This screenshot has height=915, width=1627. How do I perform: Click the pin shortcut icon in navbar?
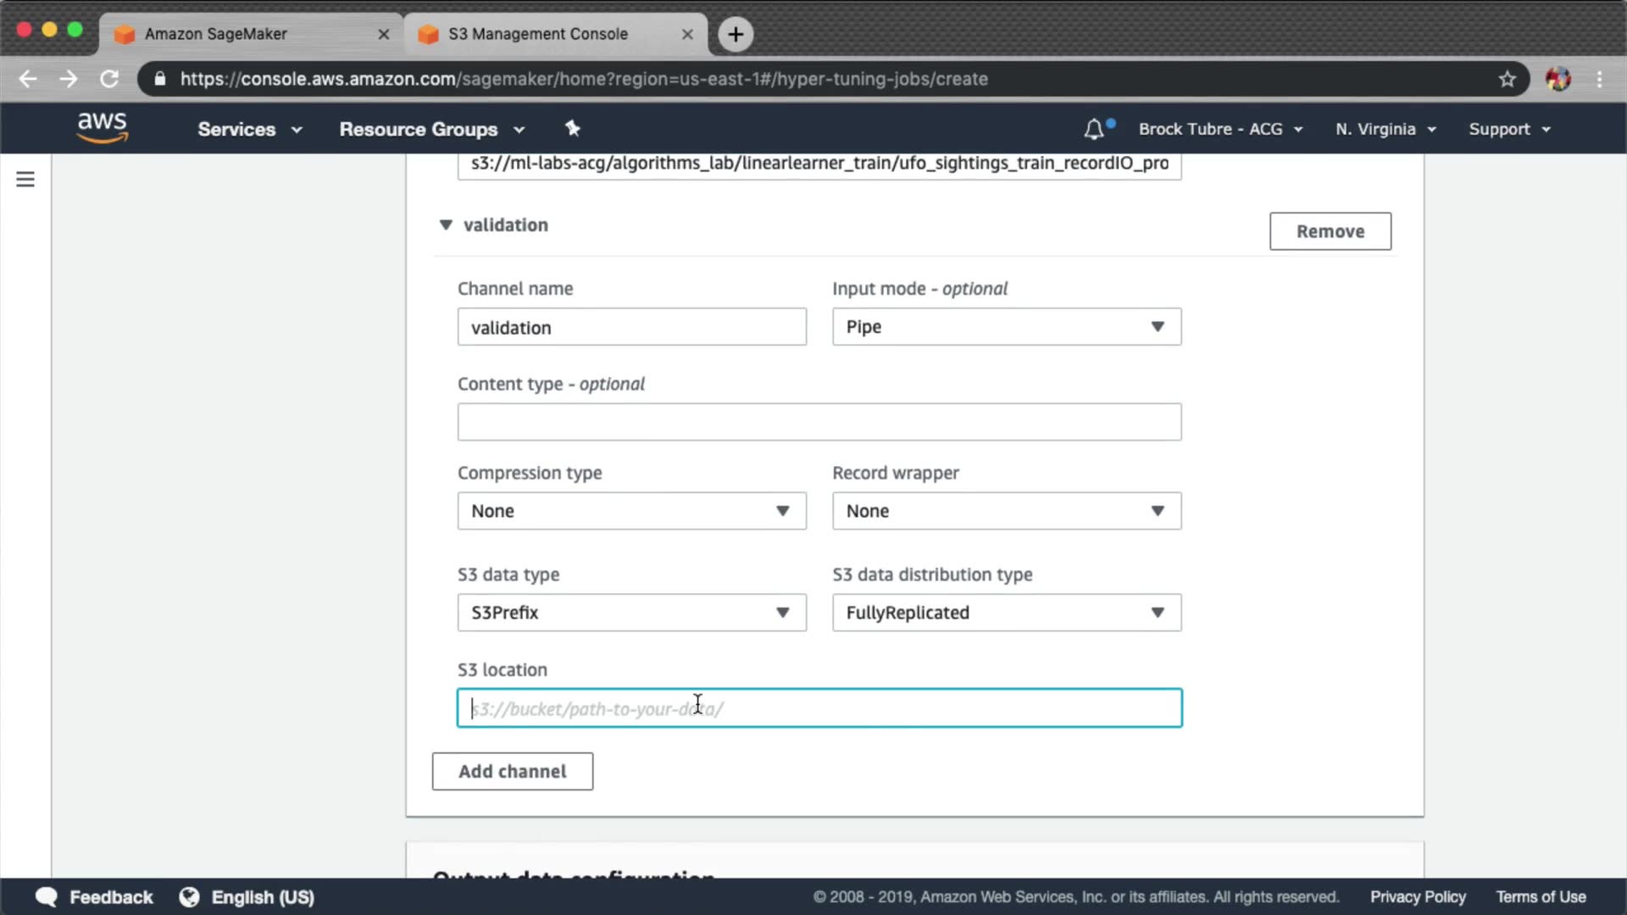pyautogui.click(x=573, y=129)
